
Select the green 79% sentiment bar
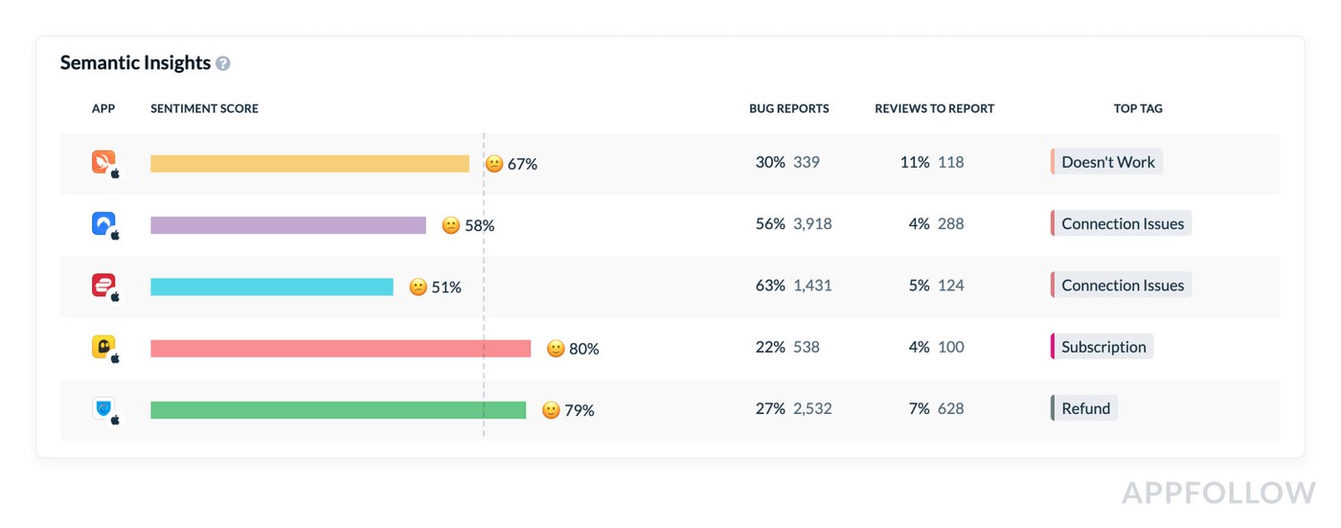[x=338, y=410]
